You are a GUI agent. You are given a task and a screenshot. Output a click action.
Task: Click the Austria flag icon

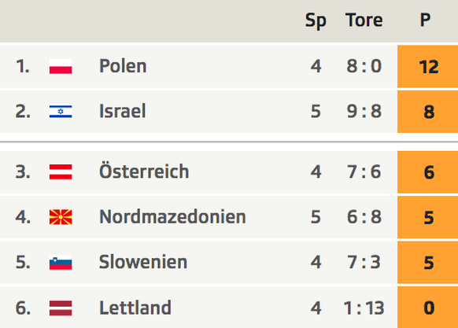click(x=61, y=171)
